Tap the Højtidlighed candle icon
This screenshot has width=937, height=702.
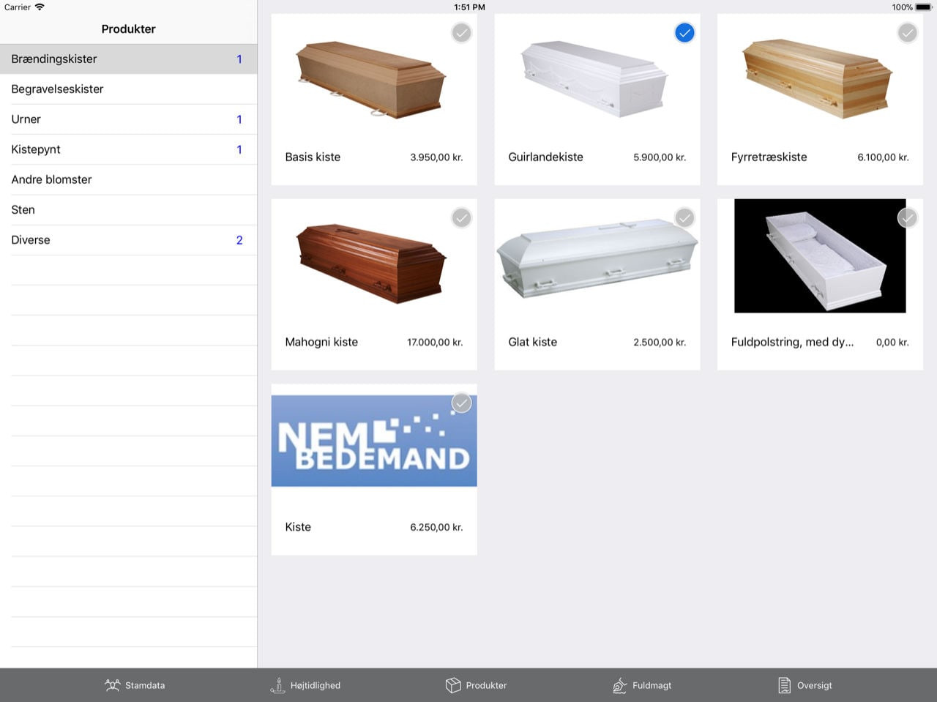pos(277,685)
